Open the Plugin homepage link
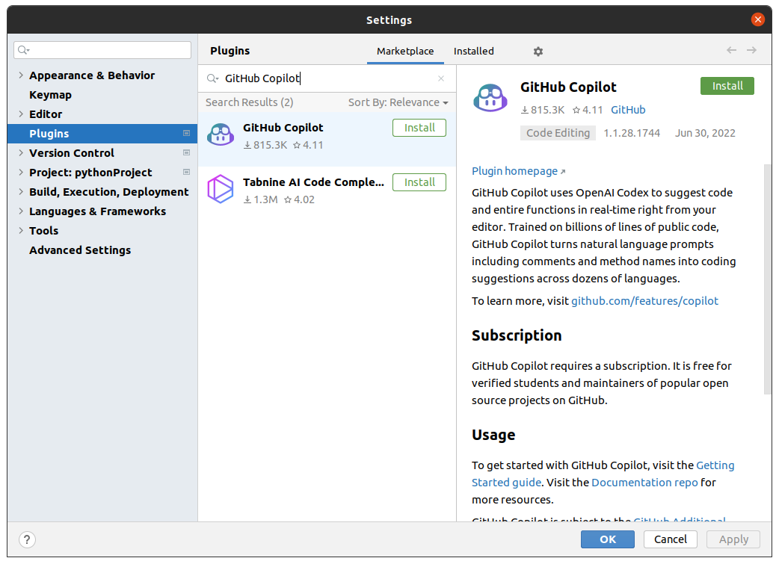 click(514, 170)
